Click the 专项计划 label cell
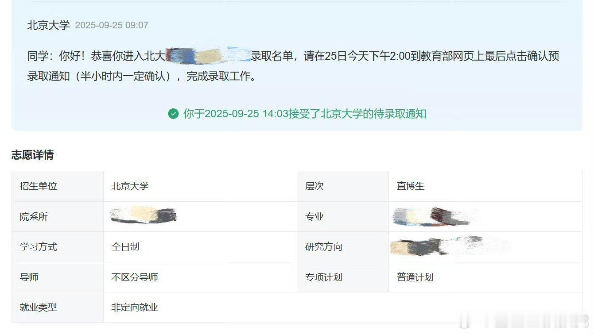This screenshot has width=594, height=334. pos(343,277)
